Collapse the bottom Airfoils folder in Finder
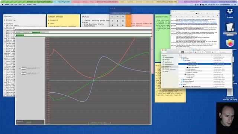This screenshot has height=134, width=238. pyautogui.click(x=180, y=84)
